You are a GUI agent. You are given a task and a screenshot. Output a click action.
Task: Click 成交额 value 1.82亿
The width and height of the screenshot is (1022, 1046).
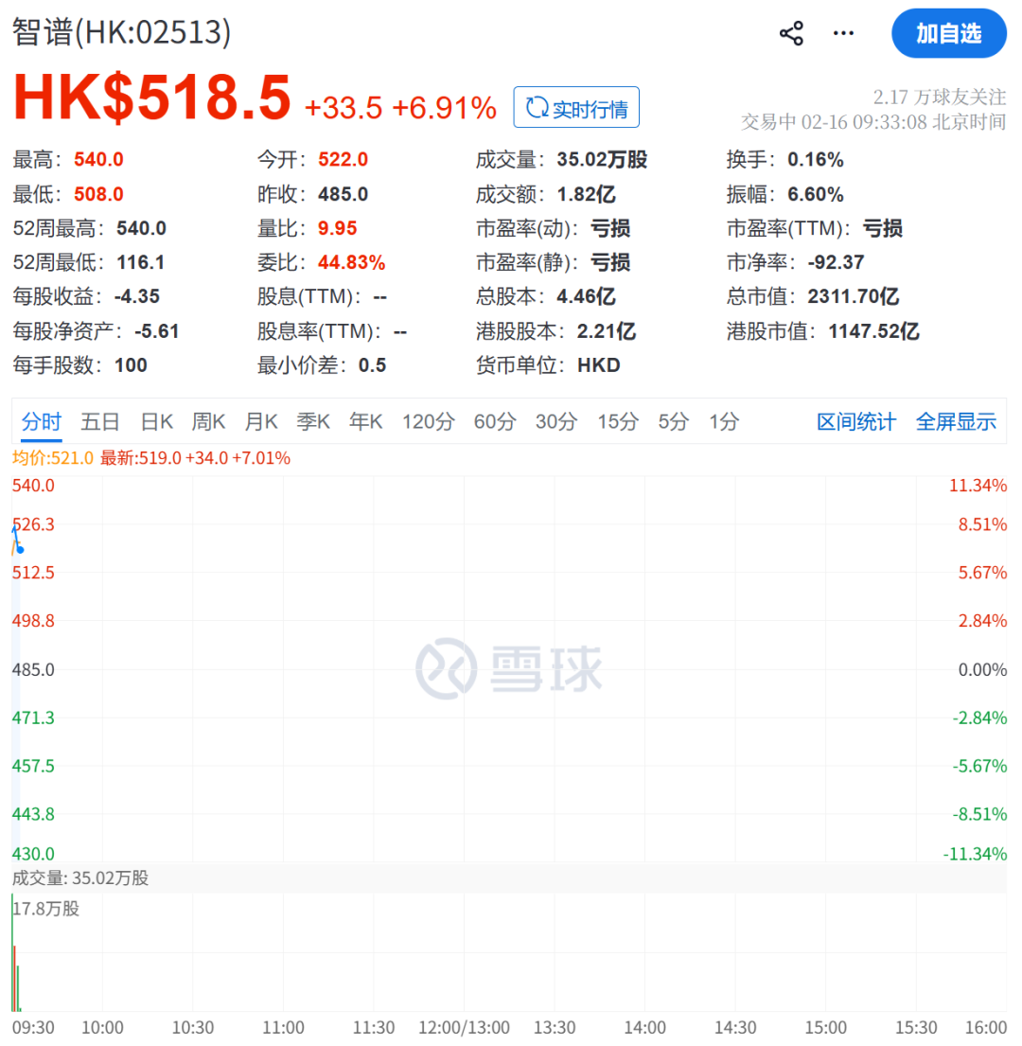[586, 195]
